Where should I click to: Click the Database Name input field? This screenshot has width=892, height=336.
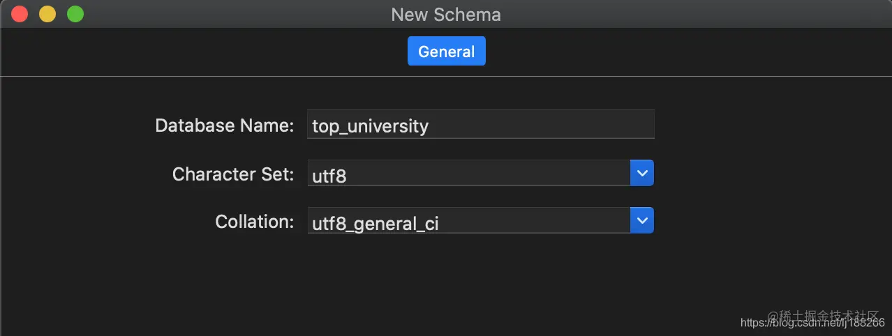tap(480, 125)
